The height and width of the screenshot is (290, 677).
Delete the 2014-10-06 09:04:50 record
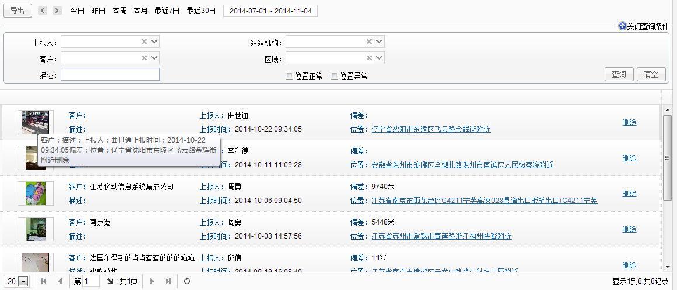click(629, 194)
